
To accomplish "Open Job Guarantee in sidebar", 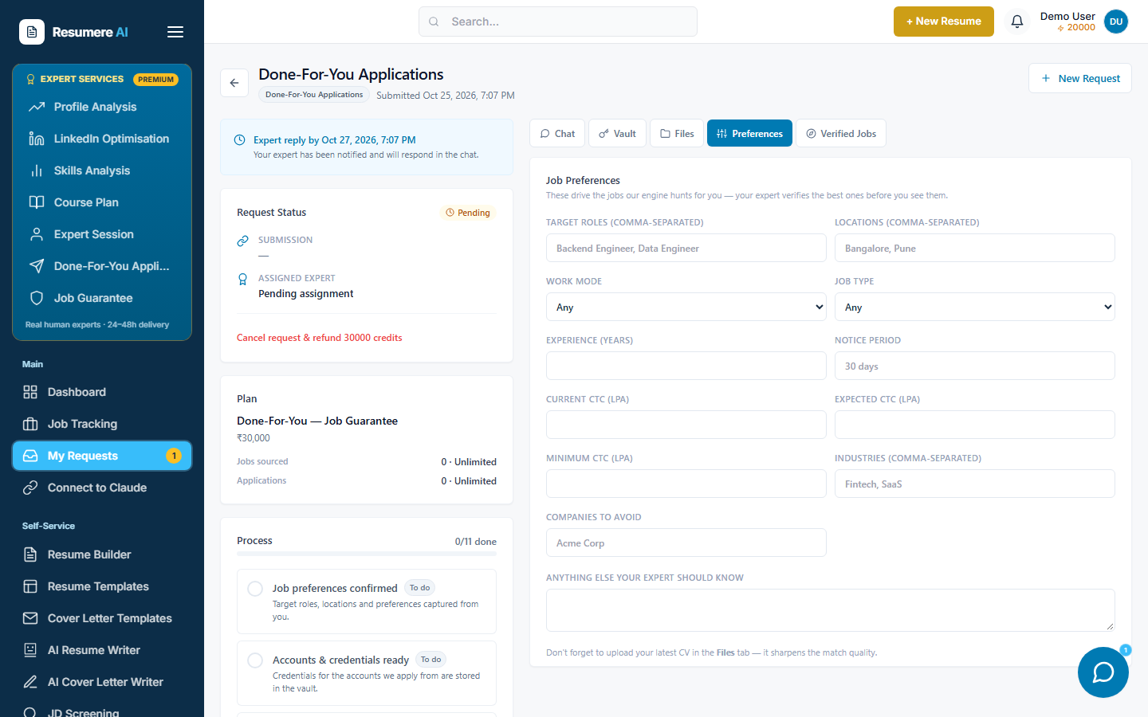I will tap(102, 298).
